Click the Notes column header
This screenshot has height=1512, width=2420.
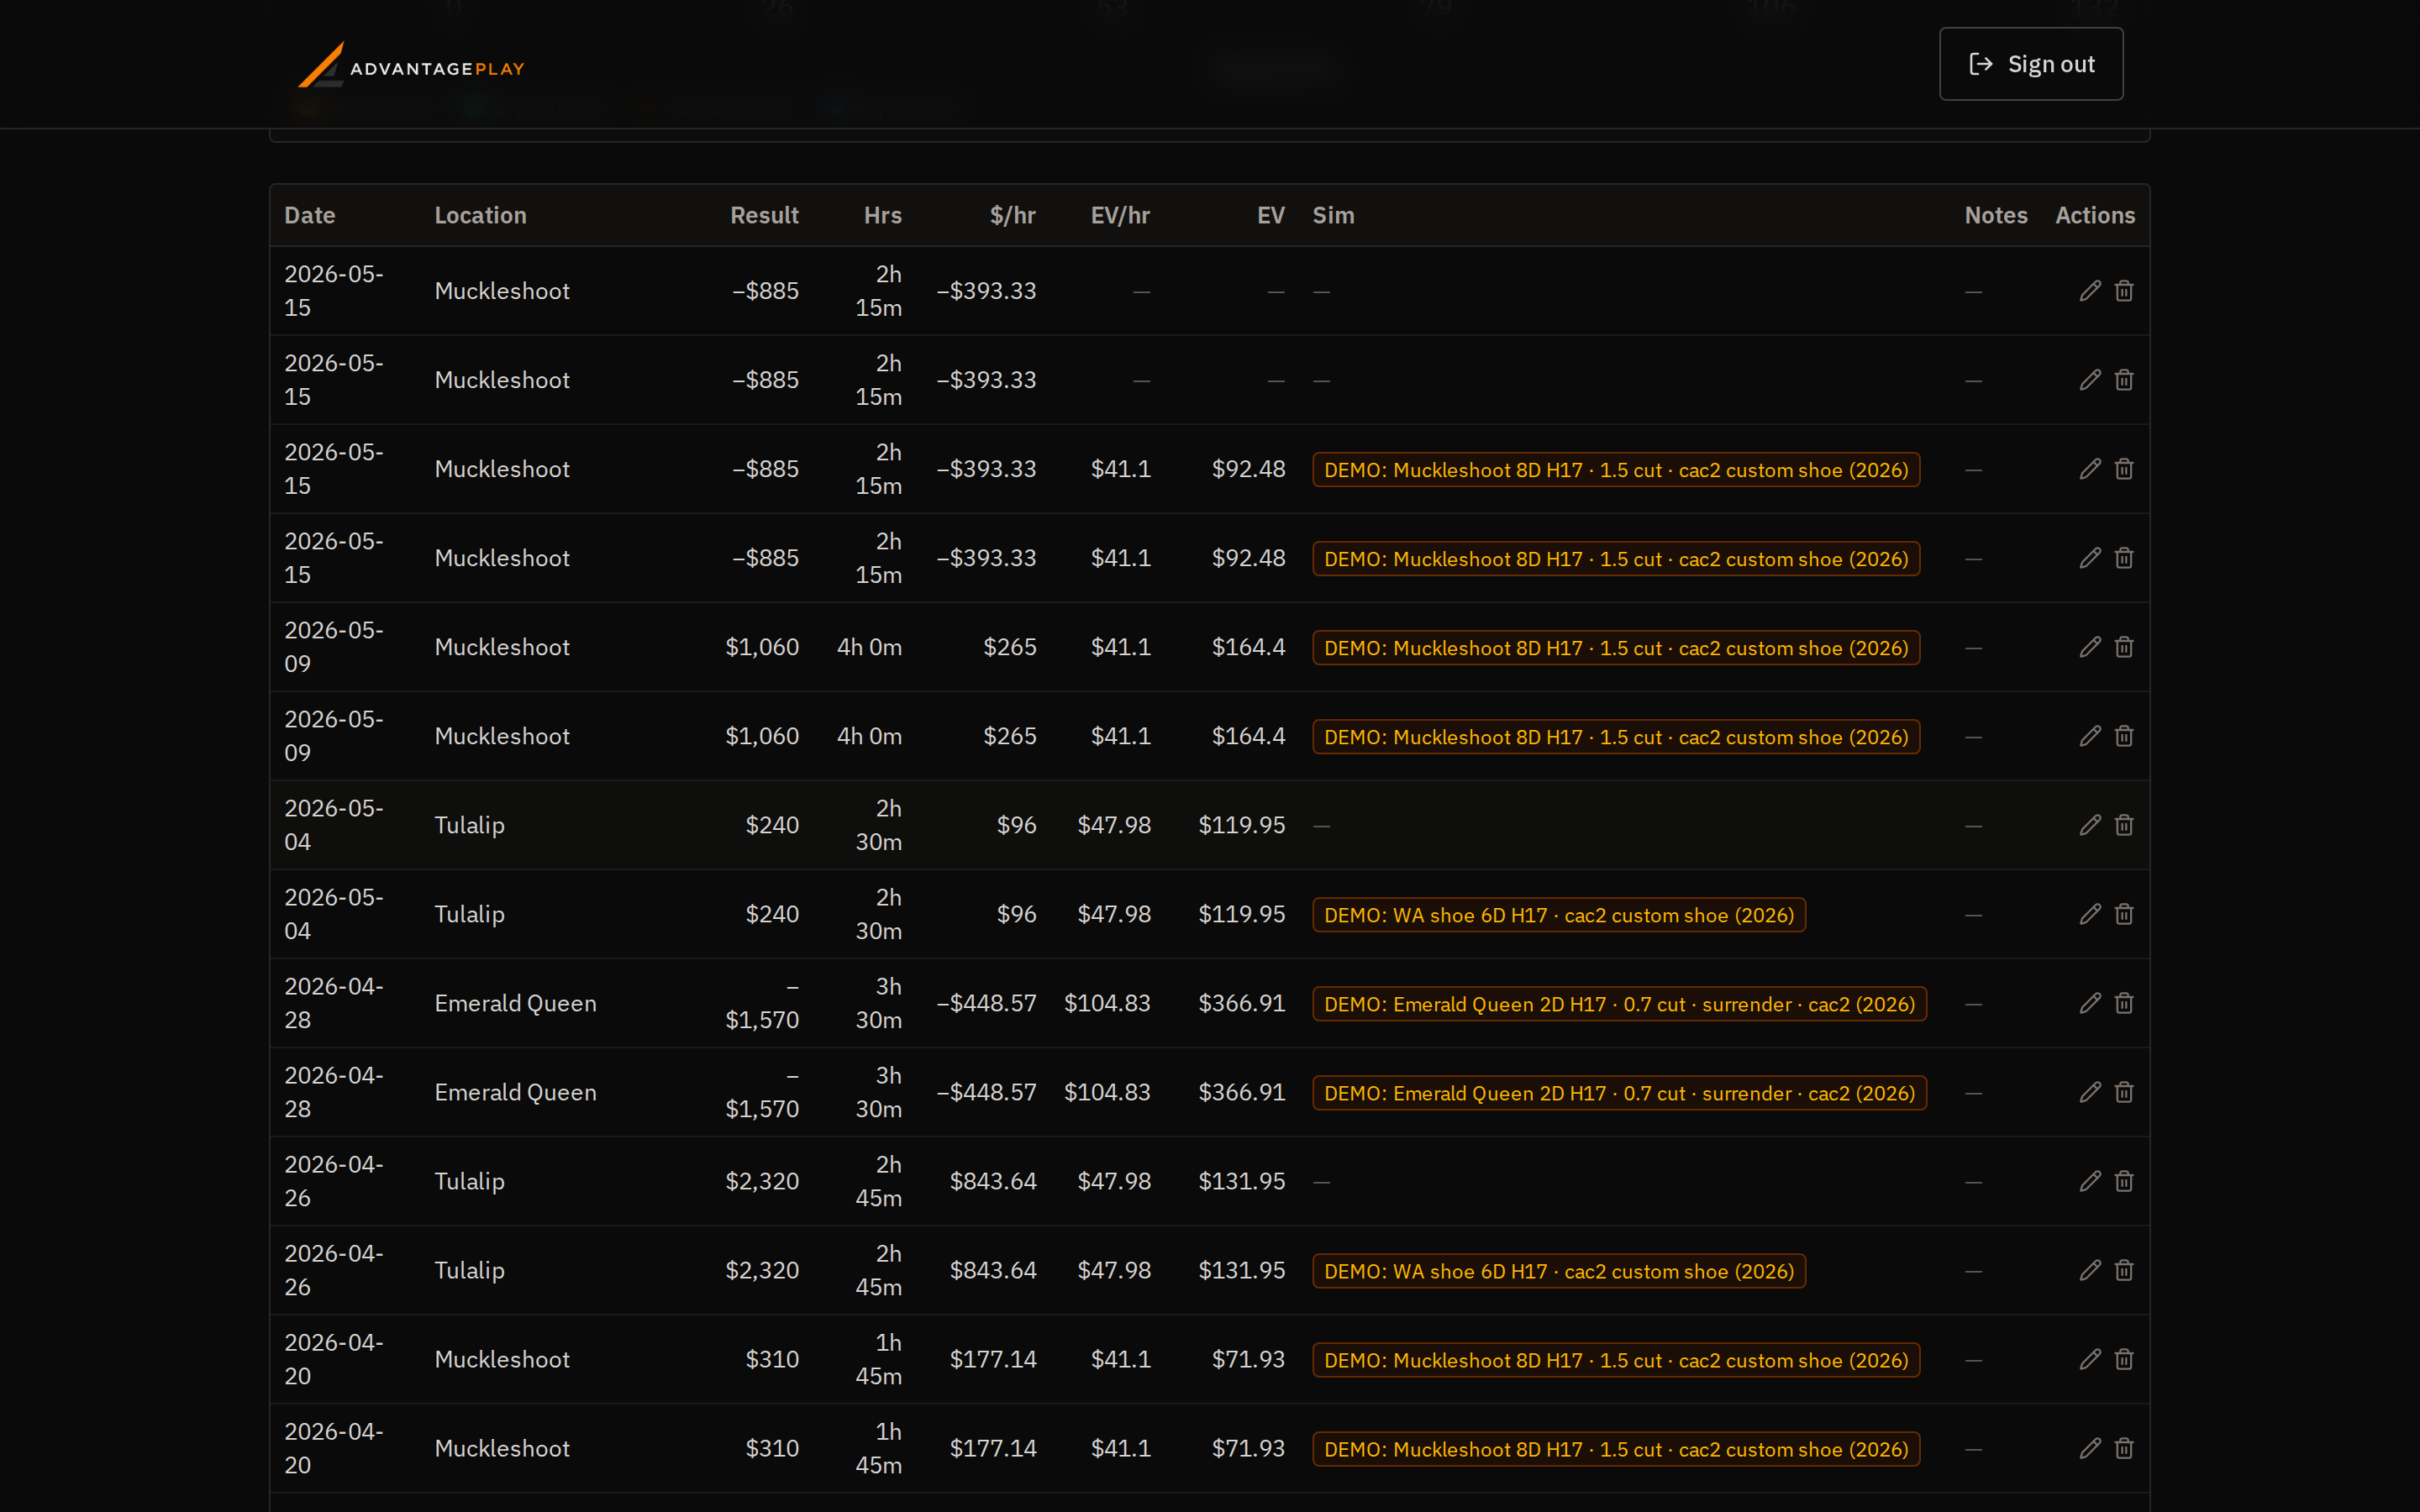1996,215
